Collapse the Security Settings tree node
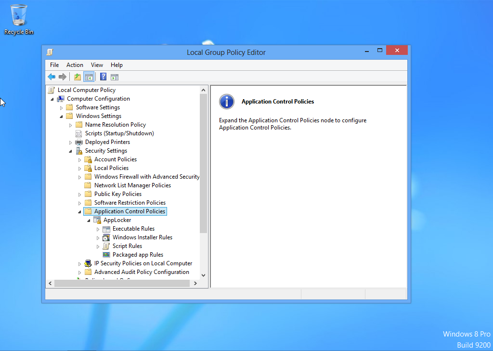 pos(70,151)
